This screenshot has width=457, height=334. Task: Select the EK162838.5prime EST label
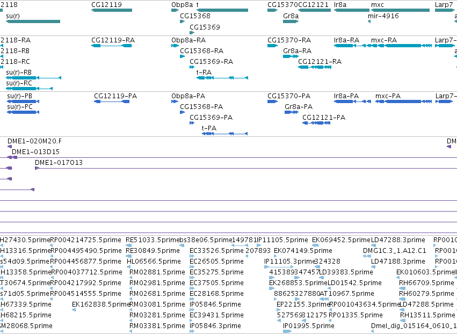click(x=101, y=304)
